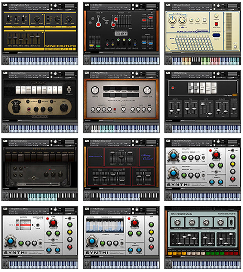
Task: Click the first white tab switch on the Univox
Action: point(18,90)
